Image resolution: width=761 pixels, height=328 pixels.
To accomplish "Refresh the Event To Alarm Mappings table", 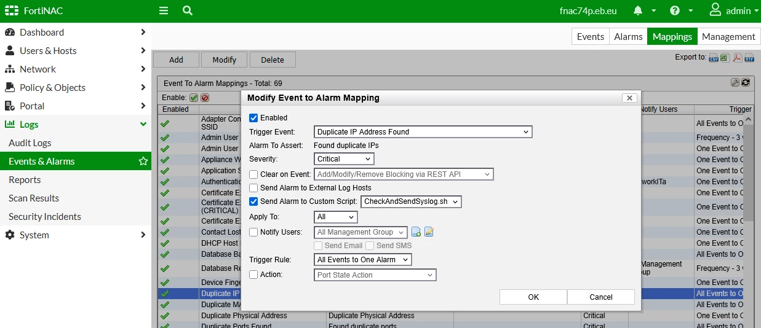I will [x=746, y=82].
